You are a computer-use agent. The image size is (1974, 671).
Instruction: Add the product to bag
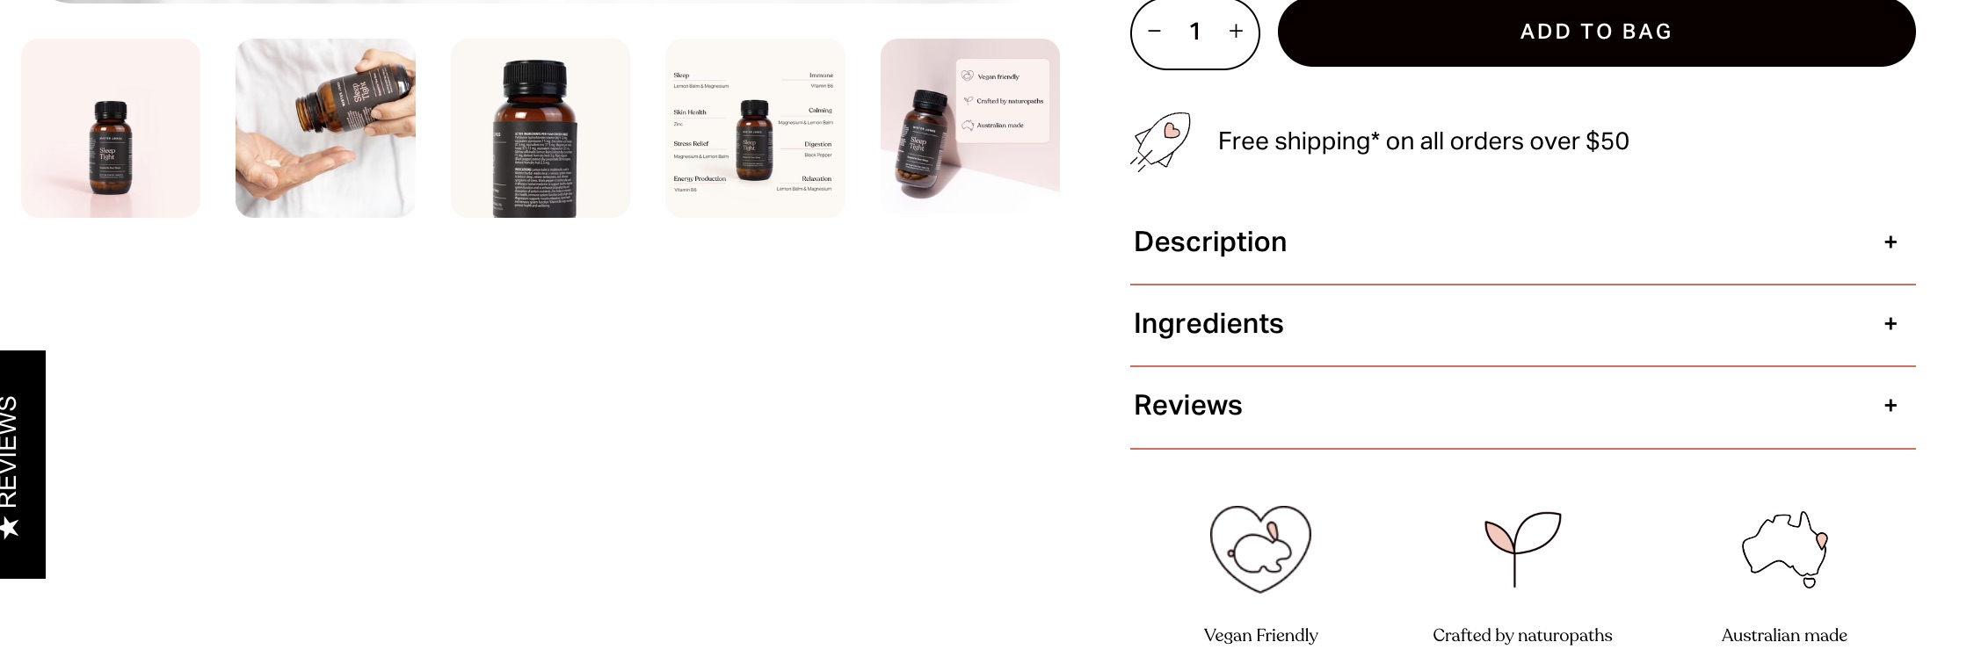point(1596,32)
